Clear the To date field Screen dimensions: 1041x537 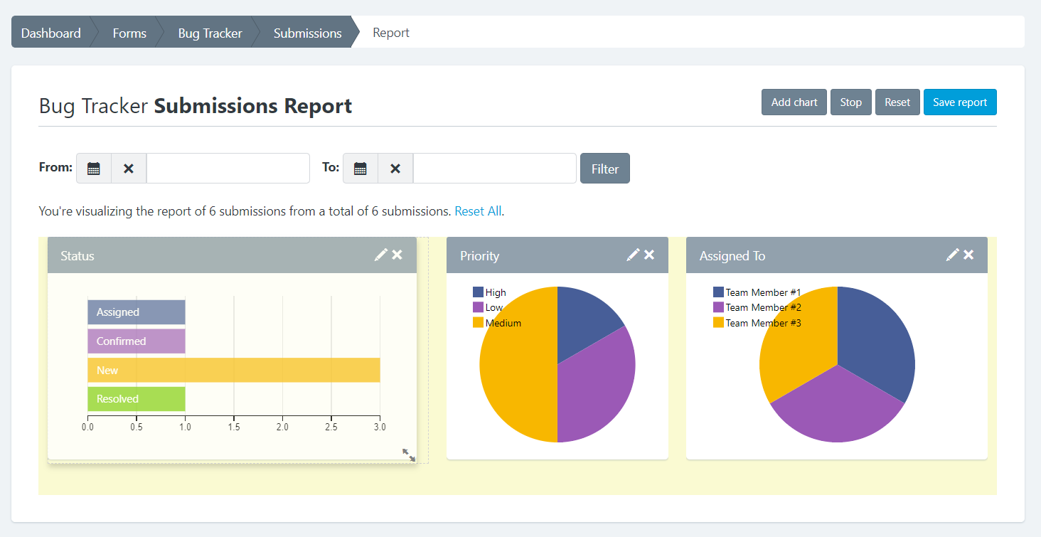tap(395, 169)
